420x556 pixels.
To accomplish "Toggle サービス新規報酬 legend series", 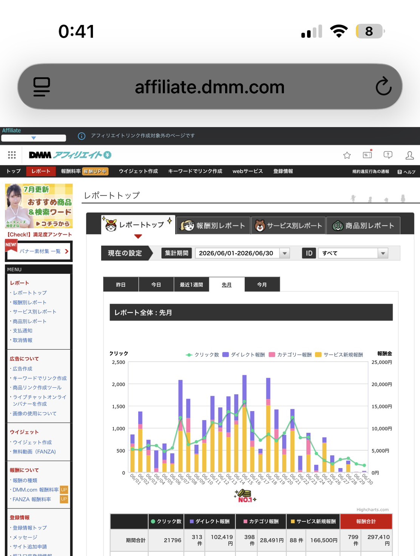I will coord(339,355).
